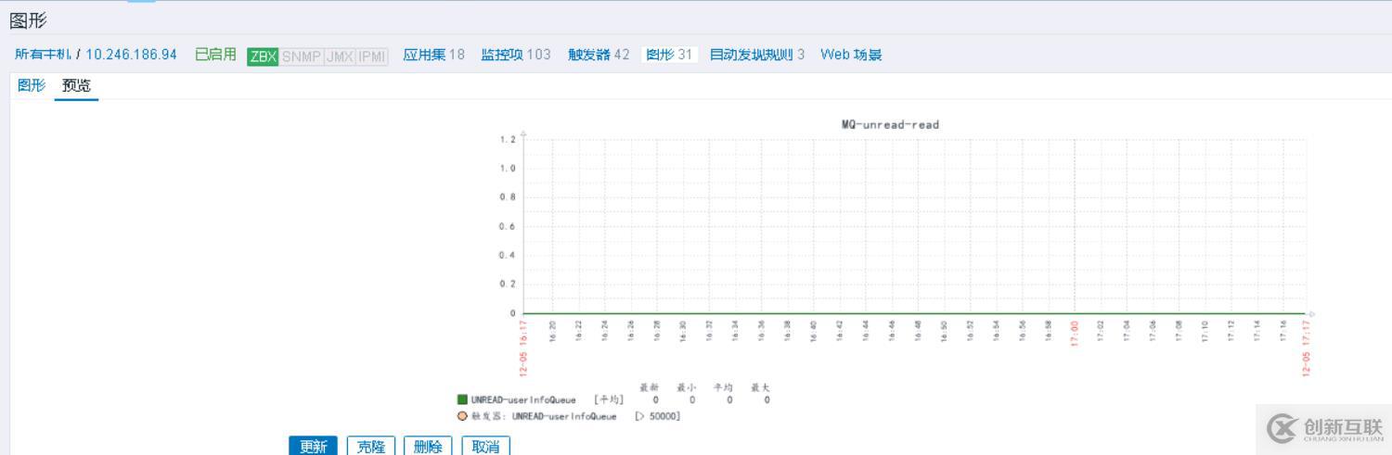Click green UNREAD-userInfoQueue legend color square
The height and width of the screenshot is (455, 1392).
pyautogui.click(x=462, y=399)
